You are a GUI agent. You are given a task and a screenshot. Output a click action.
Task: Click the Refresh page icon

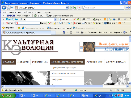(x=75, y=8)
